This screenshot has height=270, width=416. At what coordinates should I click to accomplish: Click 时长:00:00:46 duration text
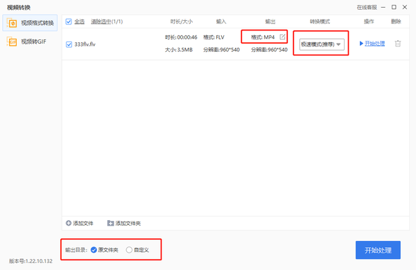pos(181,37)
